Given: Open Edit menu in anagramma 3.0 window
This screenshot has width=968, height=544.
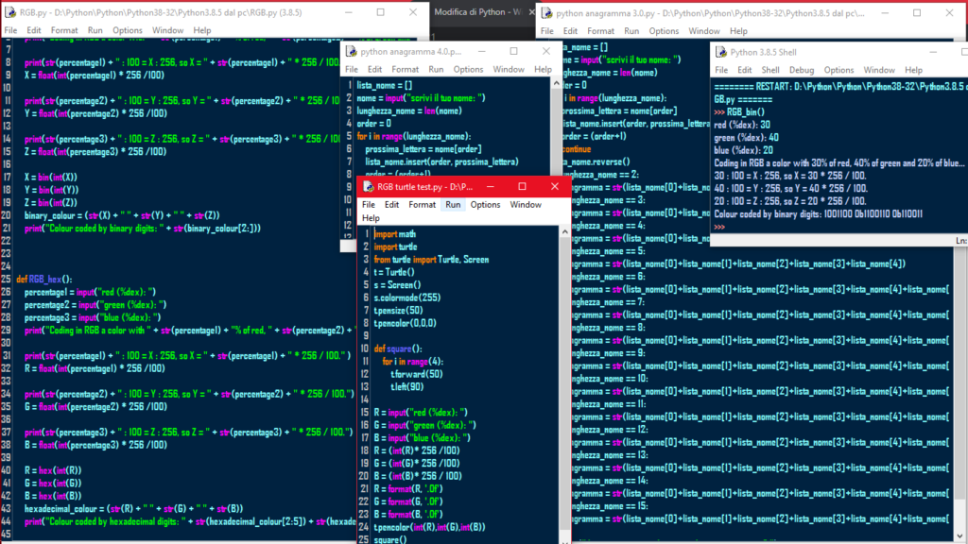Looking at the screenshot, I should pos(570,31).
